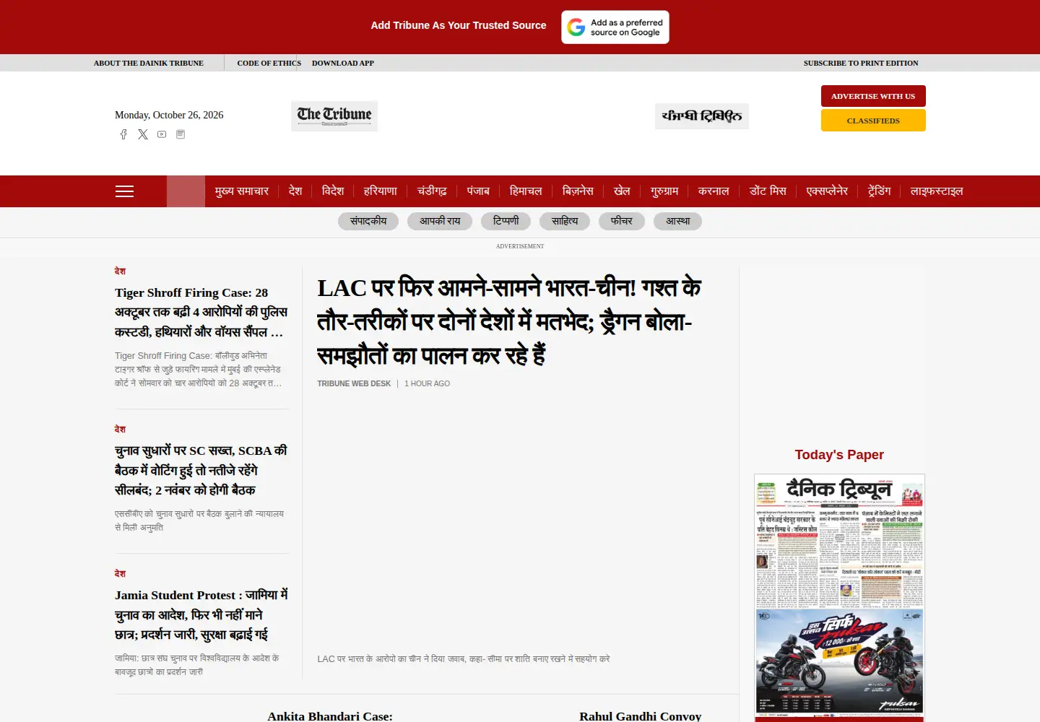Select the टिप्पणी pill tab

coord(506,222)
